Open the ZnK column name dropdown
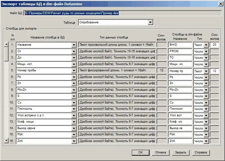 click(74, 141)
